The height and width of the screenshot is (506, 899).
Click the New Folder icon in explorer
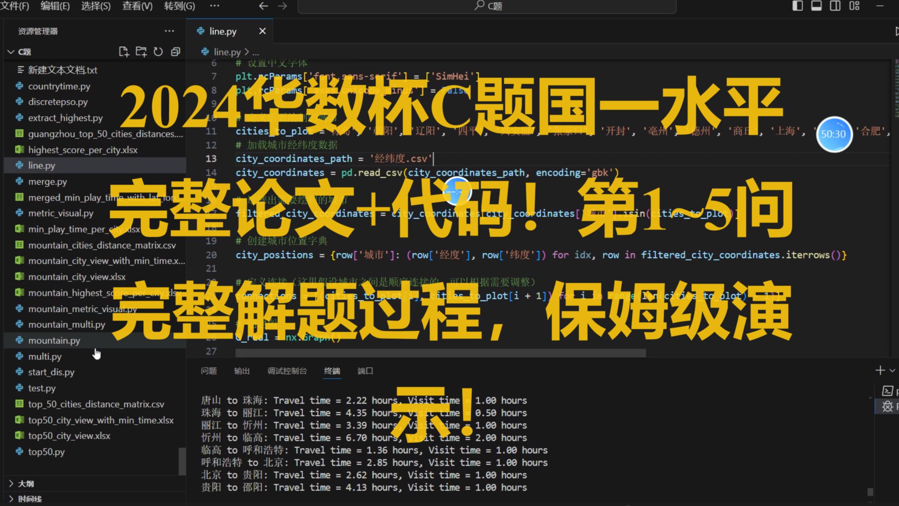(141, 52)
